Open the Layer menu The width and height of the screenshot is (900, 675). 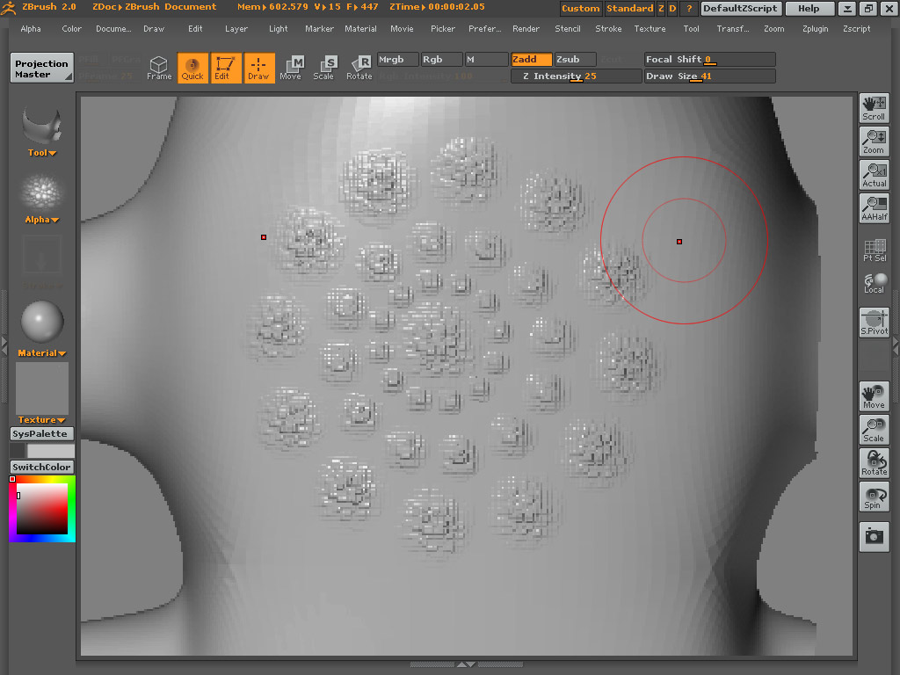point(236,29)
